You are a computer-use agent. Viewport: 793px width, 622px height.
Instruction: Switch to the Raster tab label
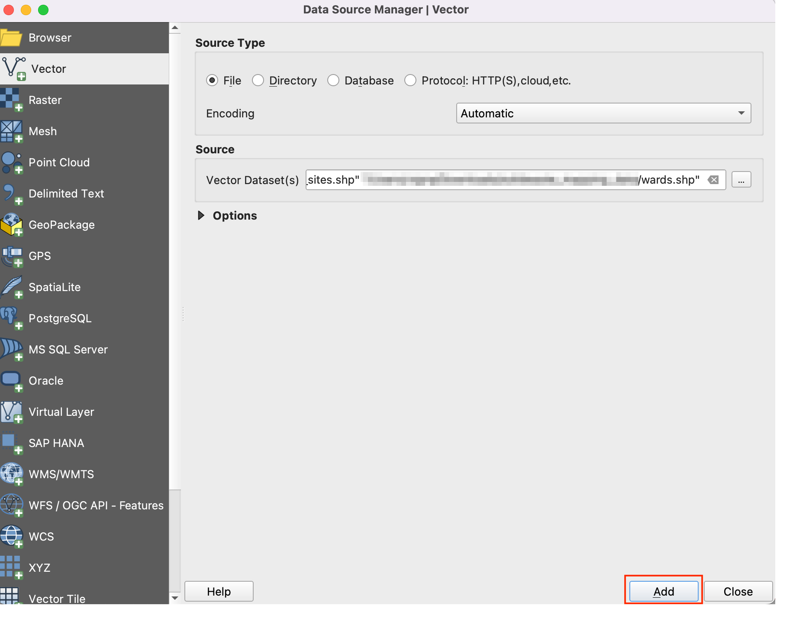tap(45, 100)
